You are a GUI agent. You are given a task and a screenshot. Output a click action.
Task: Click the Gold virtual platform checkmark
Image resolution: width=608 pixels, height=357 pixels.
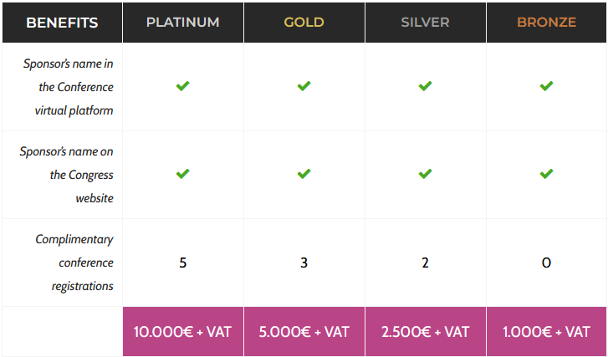304,86
